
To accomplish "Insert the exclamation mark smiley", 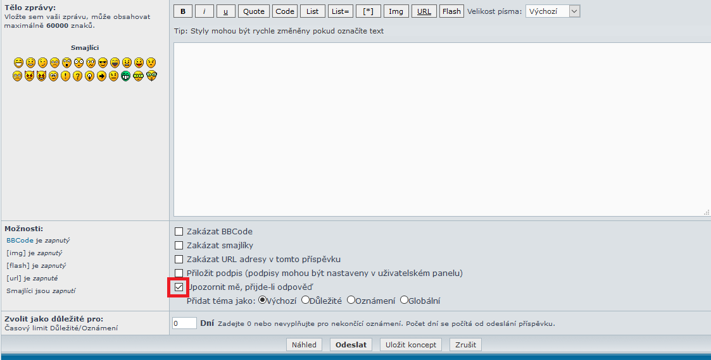I will (x=66, y=76).
